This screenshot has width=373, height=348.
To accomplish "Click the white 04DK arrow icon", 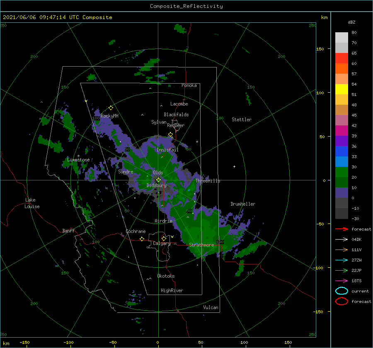I will click(x=342, y=239).
